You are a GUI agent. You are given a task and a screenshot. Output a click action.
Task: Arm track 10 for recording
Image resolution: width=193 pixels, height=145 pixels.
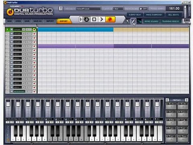click(x=34, y=67)
